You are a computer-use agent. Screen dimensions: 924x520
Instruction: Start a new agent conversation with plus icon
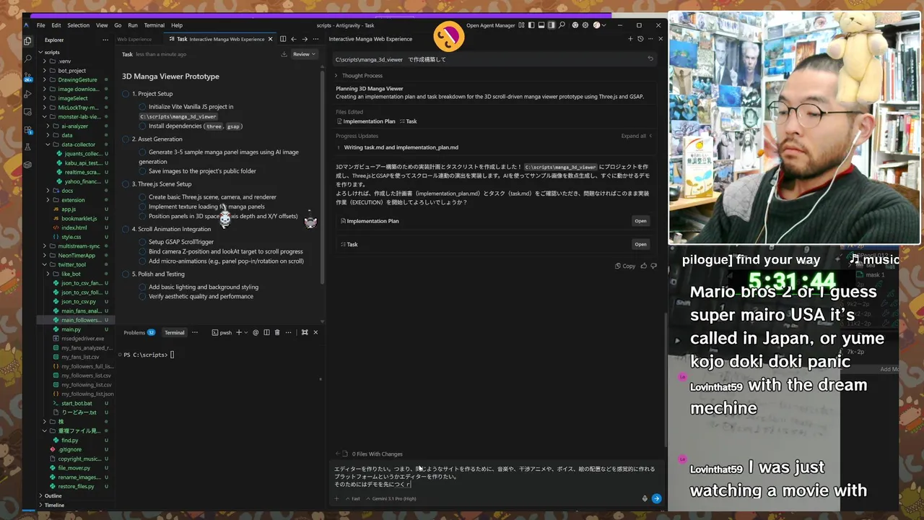click(630, 39)
